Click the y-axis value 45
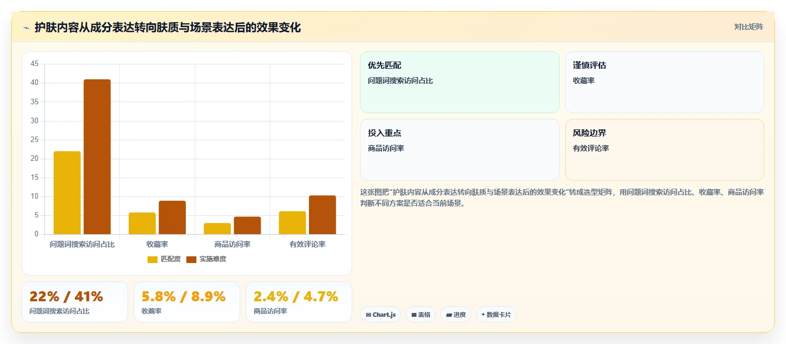This screenshot has height=344, width=786. coord(34,64)
